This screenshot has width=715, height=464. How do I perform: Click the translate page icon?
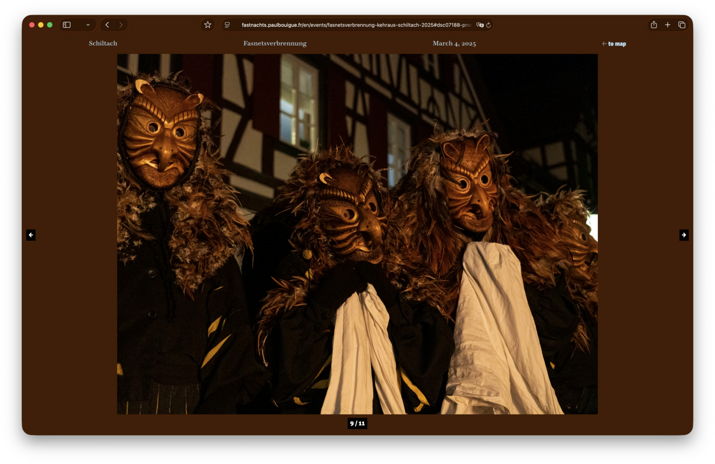tap(480, 25)
